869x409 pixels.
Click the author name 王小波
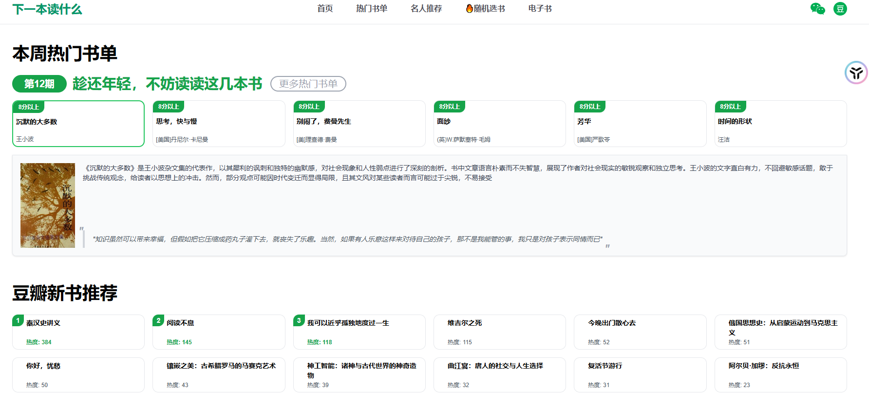pyautogui.click(x=25, y=139)
